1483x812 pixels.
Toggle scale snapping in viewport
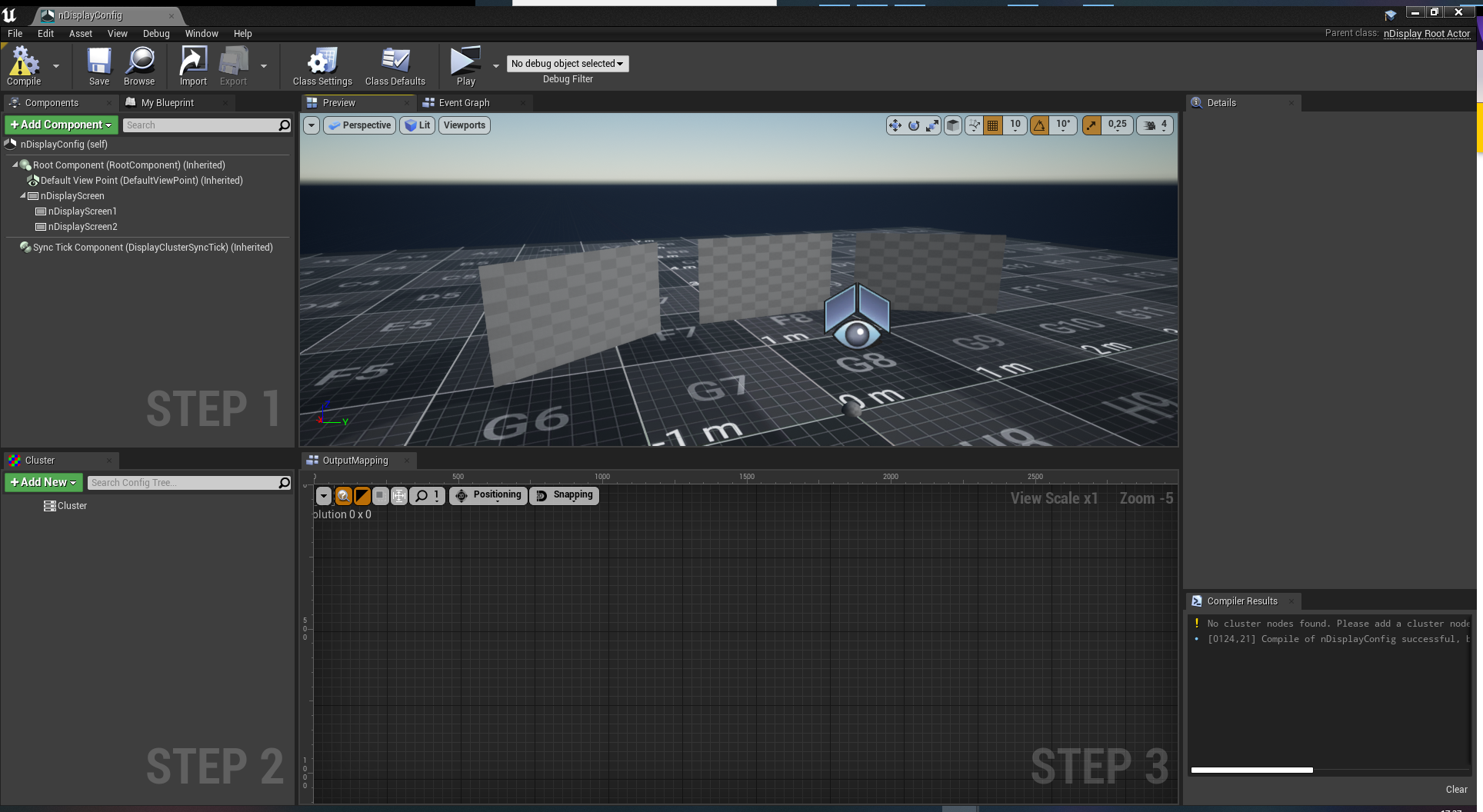(x=1091, y=125)
